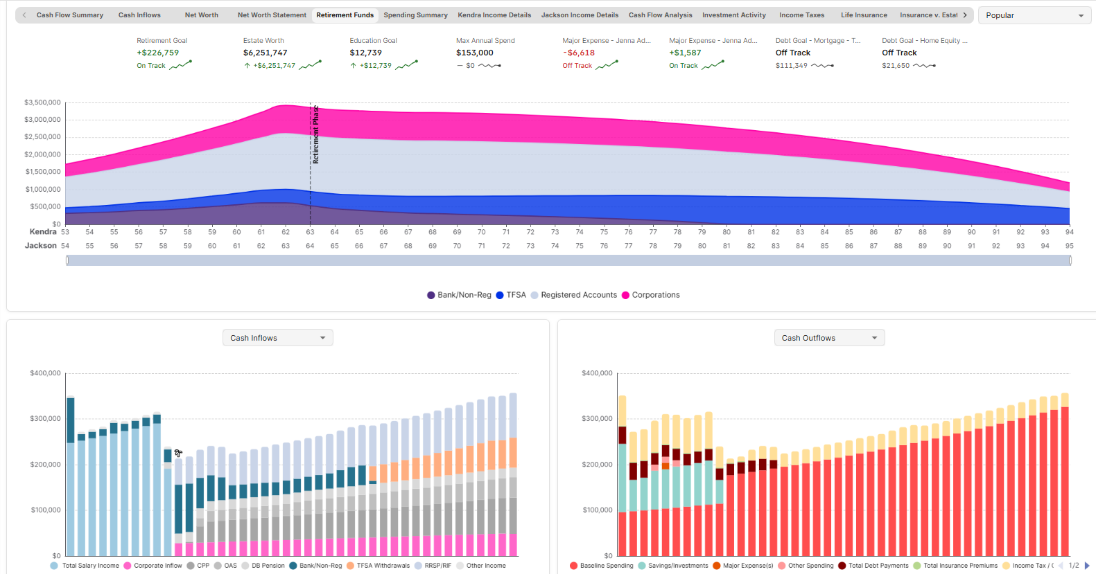Go to previous legend page arrow
1096x574 pixels.
pyautogui.click(x=1061, y=566)
